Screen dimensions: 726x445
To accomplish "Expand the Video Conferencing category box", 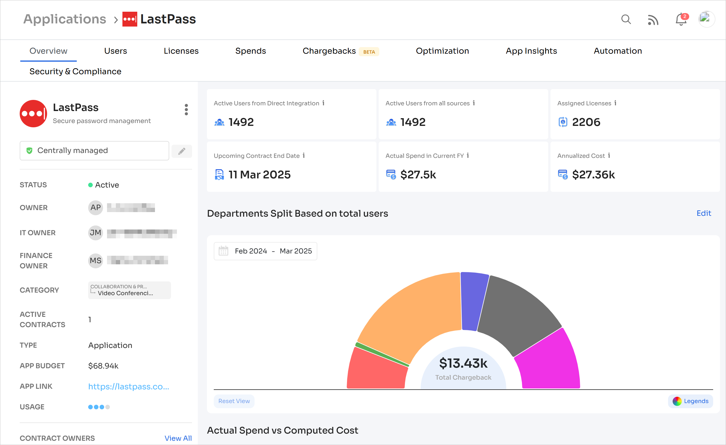I will pos(129,290).
